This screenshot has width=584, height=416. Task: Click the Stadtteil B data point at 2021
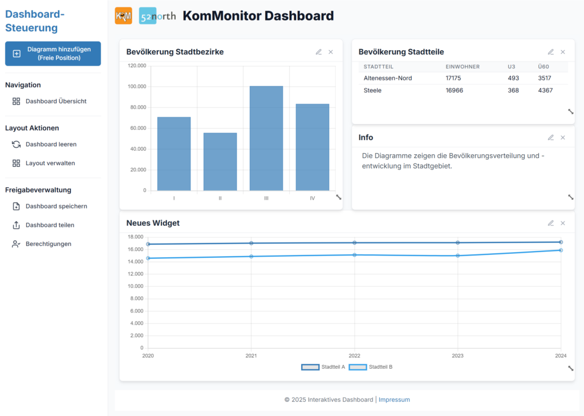pos(252,257)
